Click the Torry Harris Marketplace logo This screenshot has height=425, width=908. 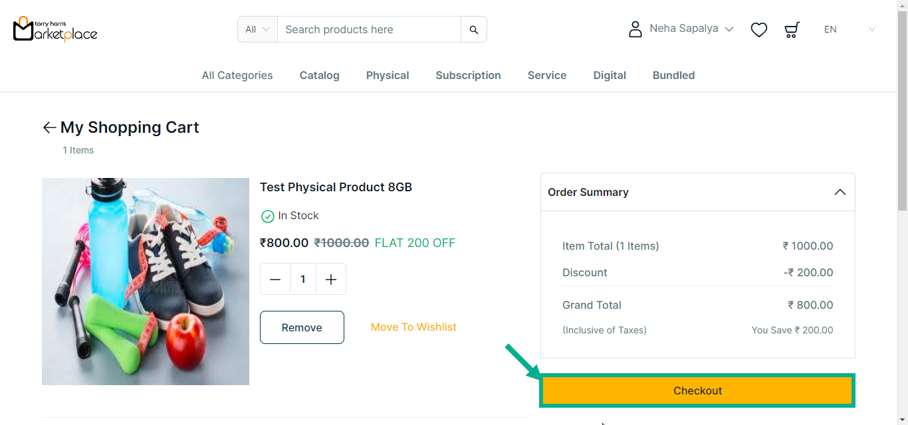tap(55, 29)
